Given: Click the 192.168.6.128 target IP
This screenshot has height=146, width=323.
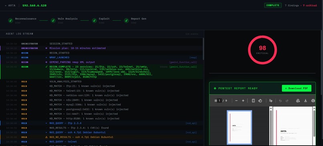Looking at the screenshot, I should pyautogui.click(x=34, y=5).
